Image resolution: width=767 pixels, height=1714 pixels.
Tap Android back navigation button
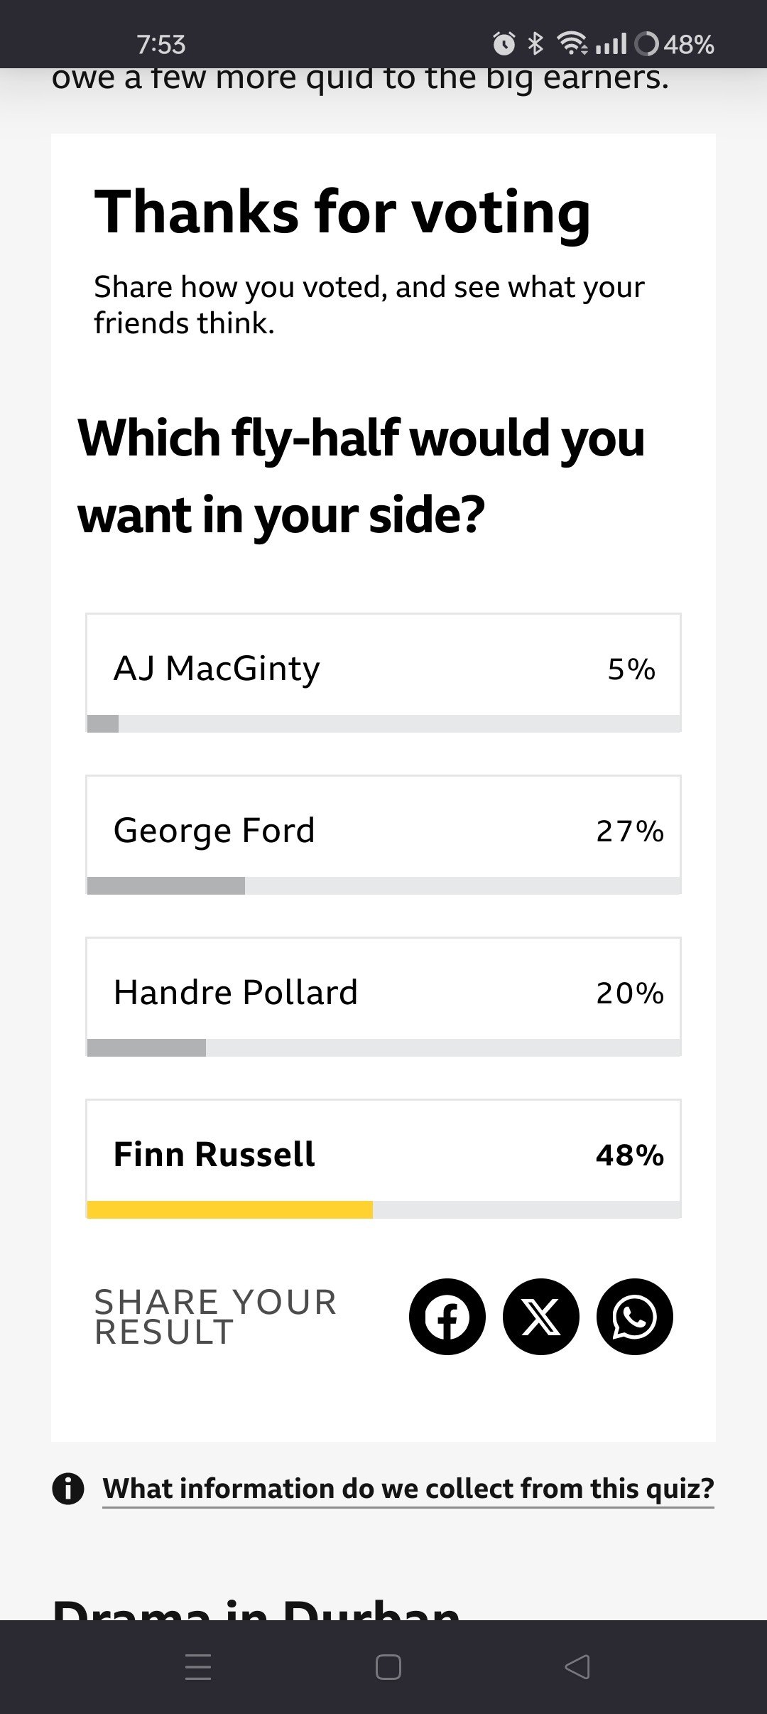pyautogui.click(x=577, y=1666)
